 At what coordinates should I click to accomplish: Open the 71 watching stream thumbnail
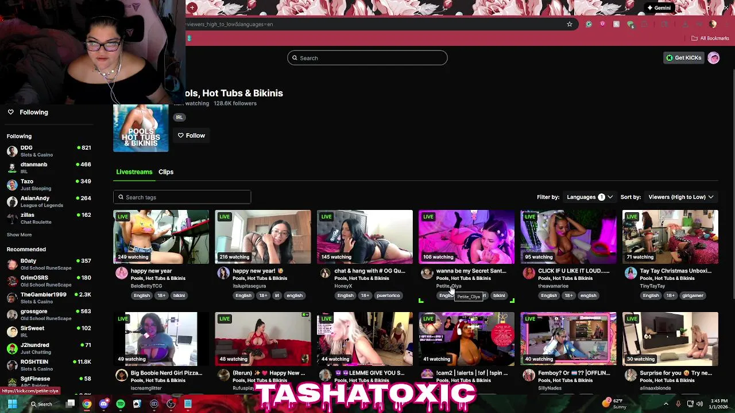[x=670, y=237]
